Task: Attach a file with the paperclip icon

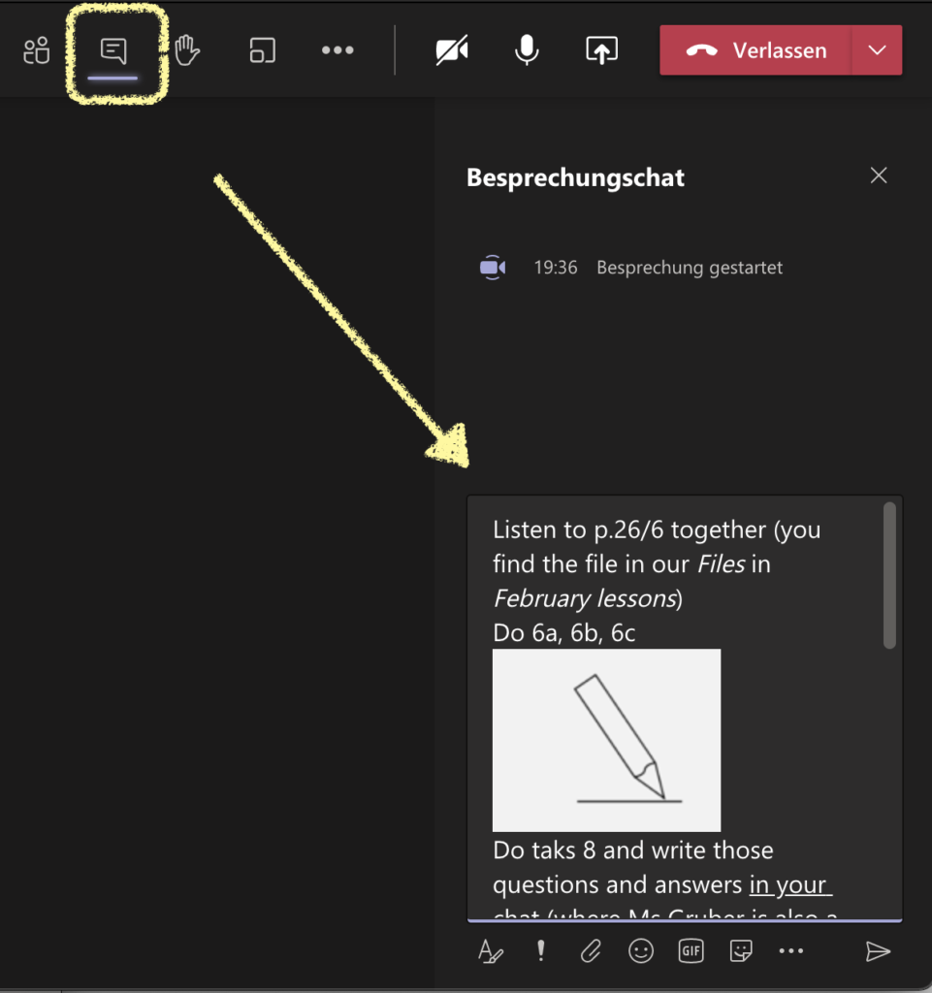Action: (x=590, y=950)
